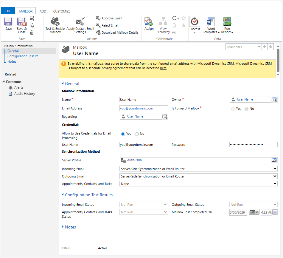Open the Alerts item under Common

[18, 87]
